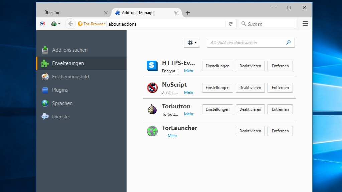Focus the Suchen search field

(268, 24)
